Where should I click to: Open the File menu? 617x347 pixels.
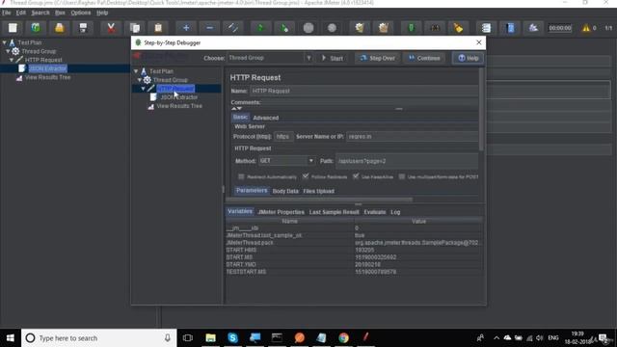click(x=7, y=13)
